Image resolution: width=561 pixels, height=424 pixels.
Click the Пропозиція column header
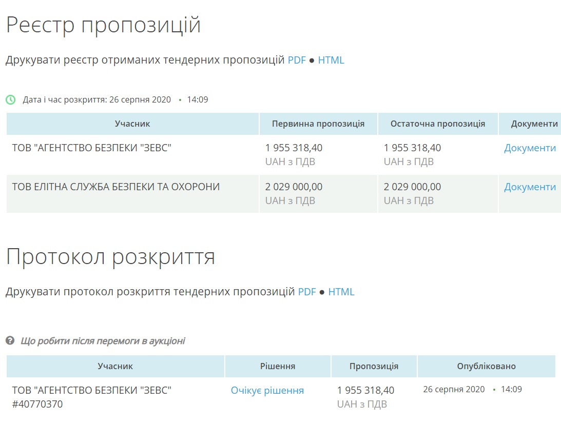pos(374,366)
